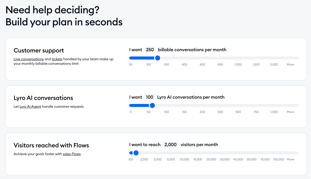Set billable conversations to 600

click(x=202, y=58)
